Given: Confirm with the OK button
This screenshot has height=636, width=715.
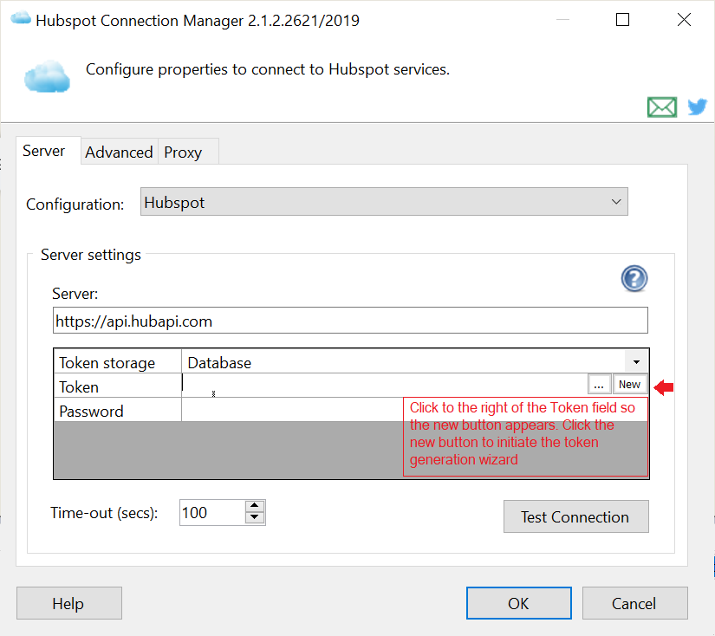Looking at the screenshot, I should click(519, 603).
